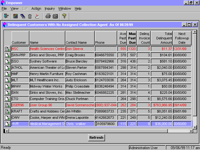Click the MLT Healthcare Inc. cell
Screen dimensions: 200x150
(47, 80)
